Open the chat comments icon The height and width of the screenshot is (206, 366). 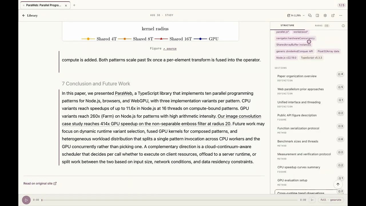point(310,15)
